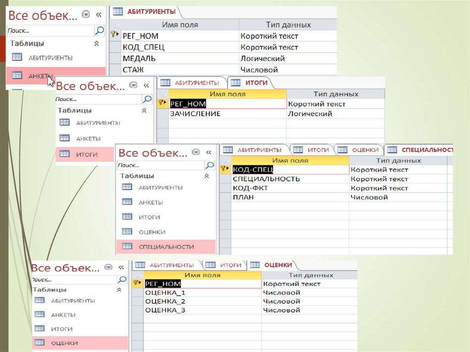Collapse the Таблицы group in the pane with highlighted ИТОГИ
This screenshot has width=470, height=352.
coord(144,111)
